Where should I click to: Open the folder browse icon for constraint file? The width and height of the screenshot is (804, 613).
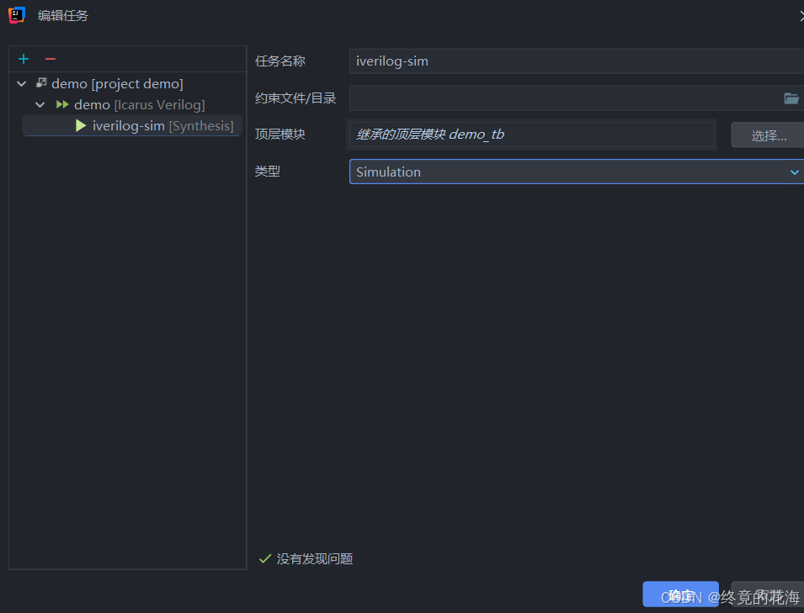[791, 98]
